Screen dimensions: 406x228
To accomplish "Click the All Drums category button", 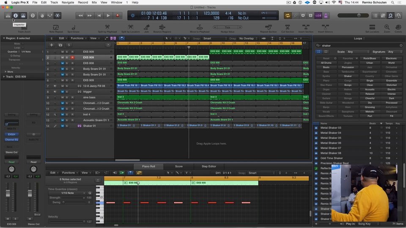I will [326, 63].
